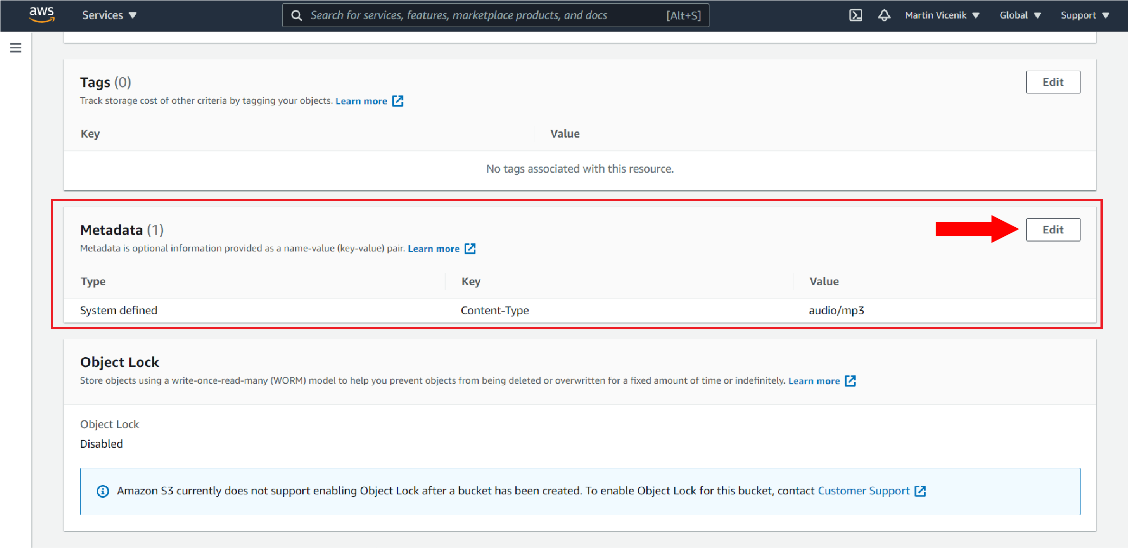Click the external link icon next to Customer Support
Screen dimensions: 1128x548
[921, 491]
